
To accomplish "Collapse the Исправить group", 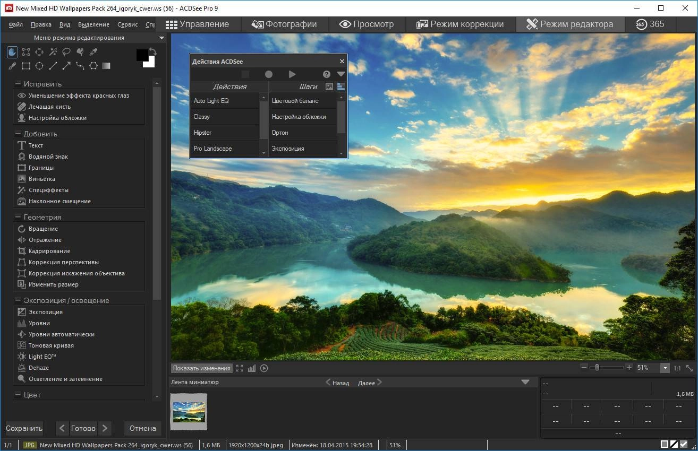I will click(x=18, y=84).
